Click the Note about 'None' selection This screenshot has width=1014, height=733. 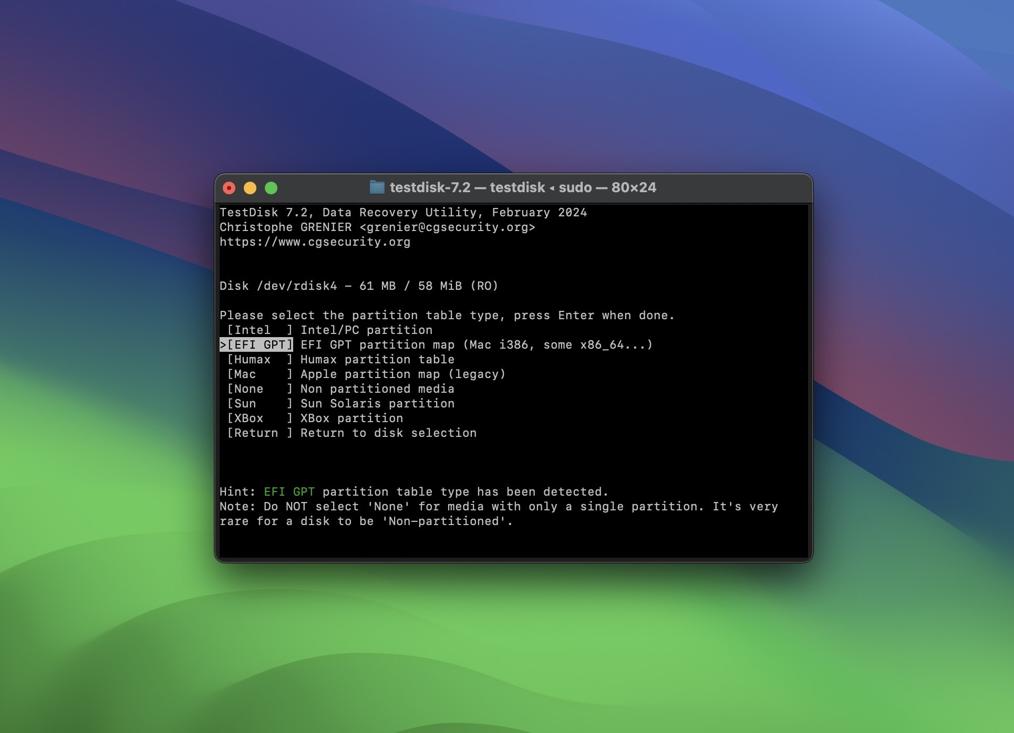click(x=499, y=514)
